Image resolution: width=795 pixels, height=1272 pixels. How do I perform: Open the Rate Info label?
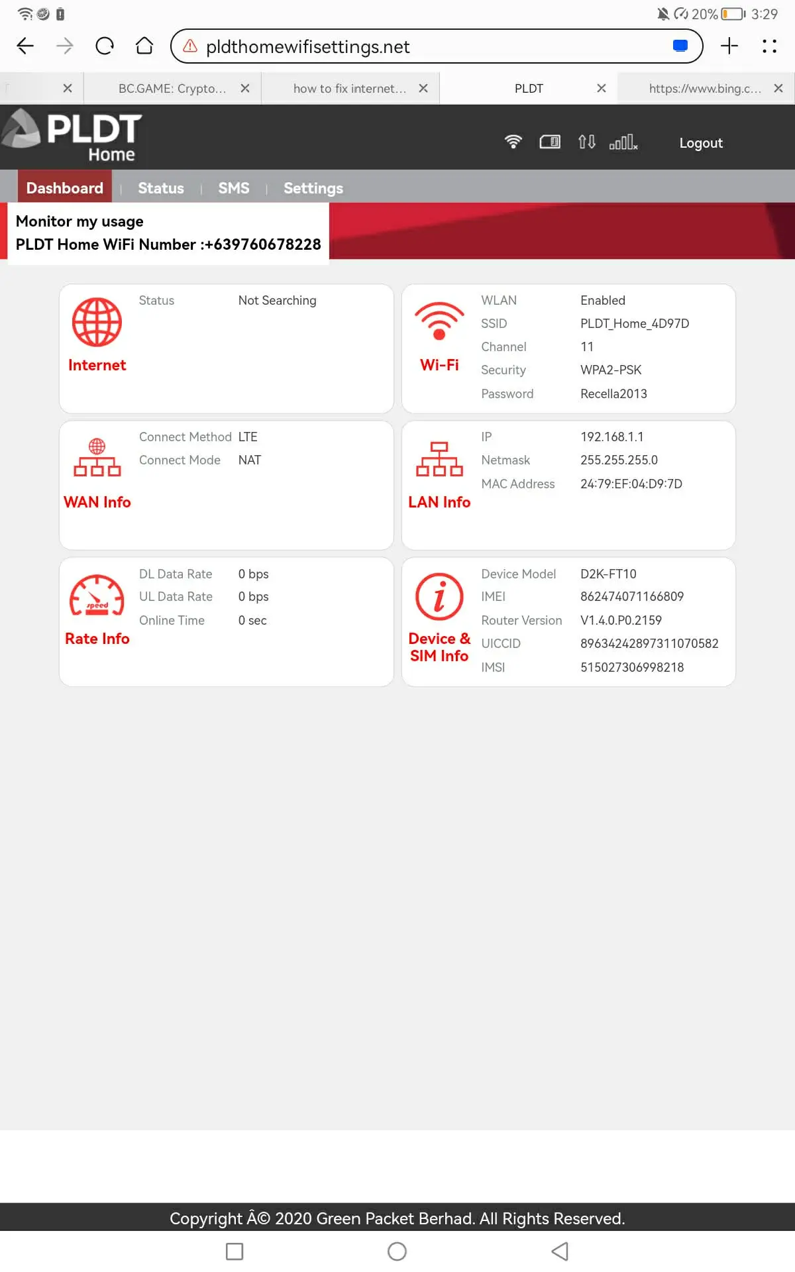click(x=97, y=639)
